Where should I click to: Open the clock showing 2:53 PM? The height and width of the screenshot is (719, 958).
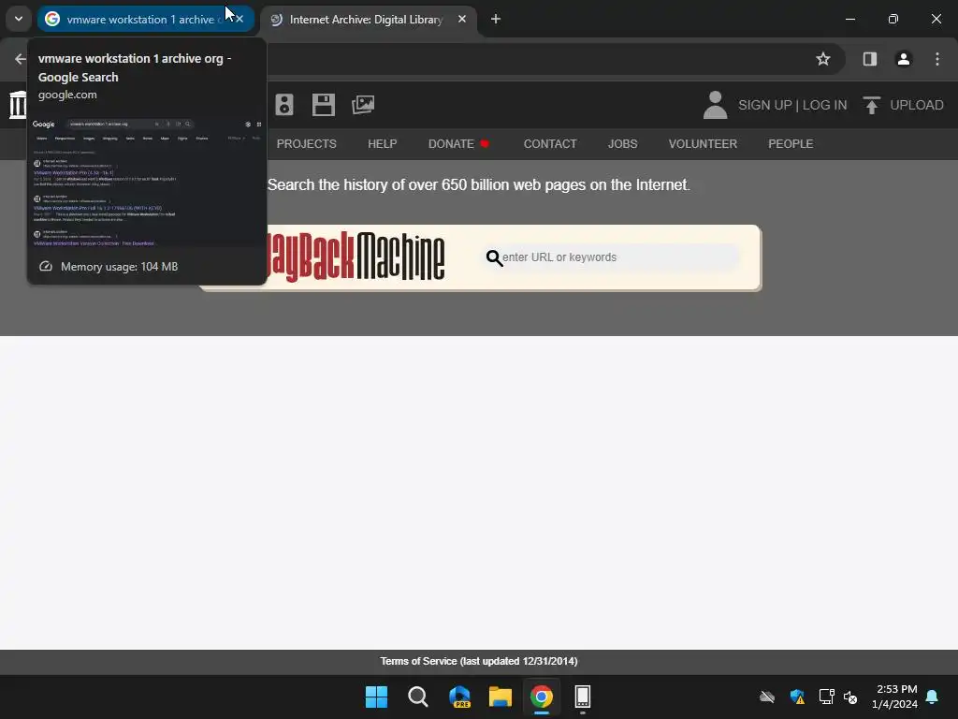[x=894, y=697]
